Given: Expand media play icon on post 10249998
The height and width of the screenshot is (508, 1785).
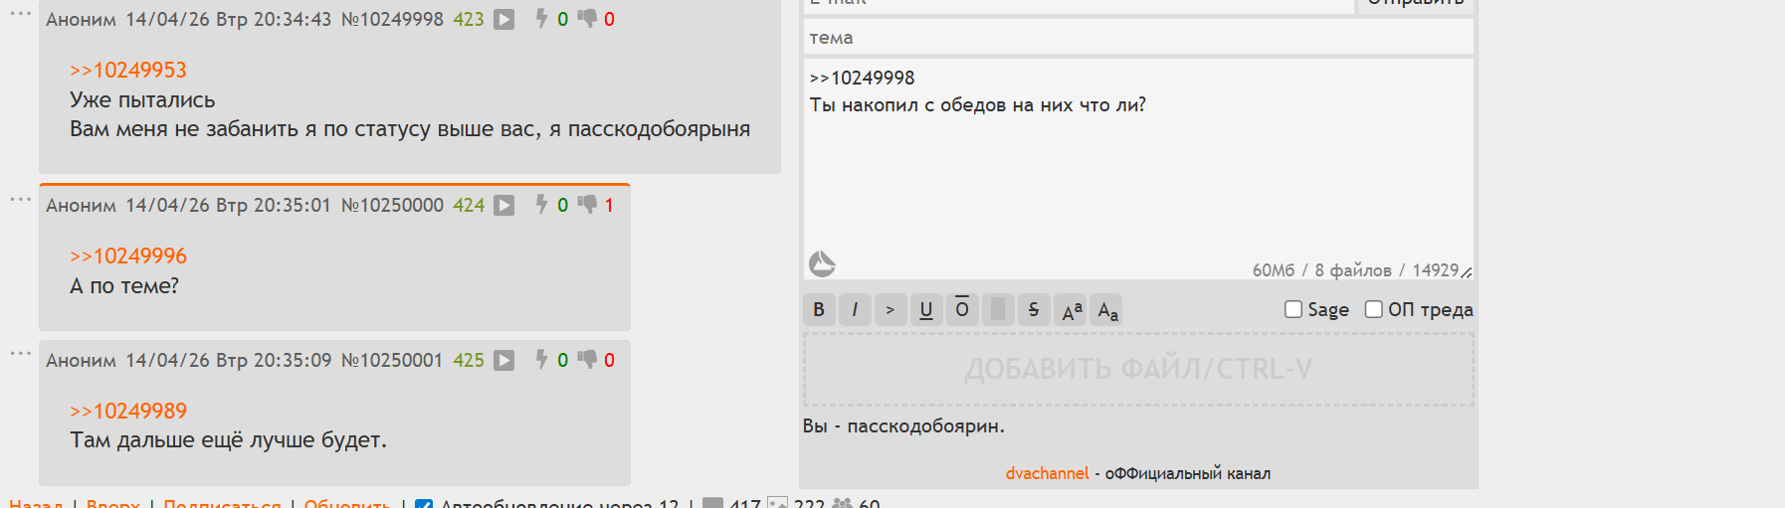Looking at the screenshot, I should point(504,19).
